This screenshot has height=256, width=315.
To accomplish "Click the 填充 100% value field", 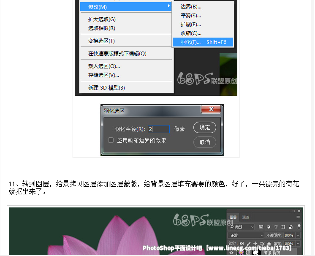I will 289,244.
